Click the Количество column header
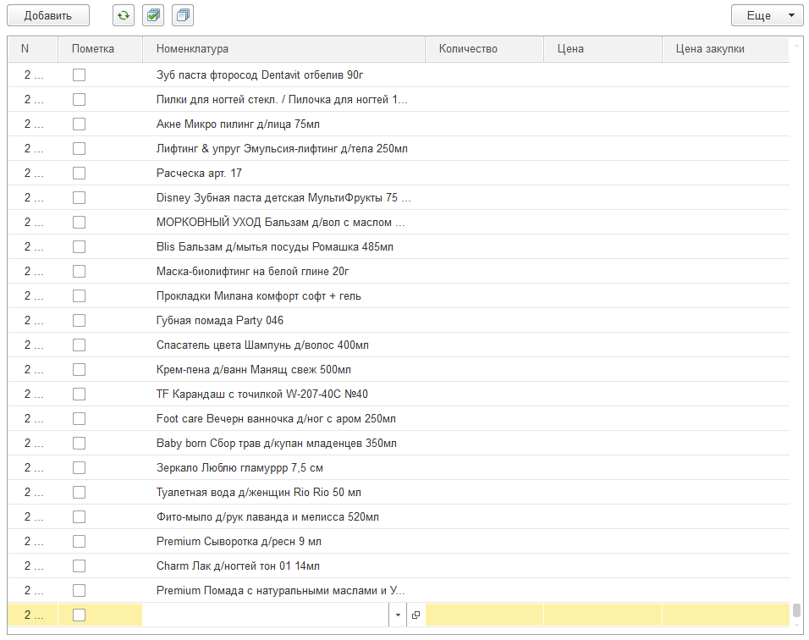The image size is (809, 640). tap(483, 49)
